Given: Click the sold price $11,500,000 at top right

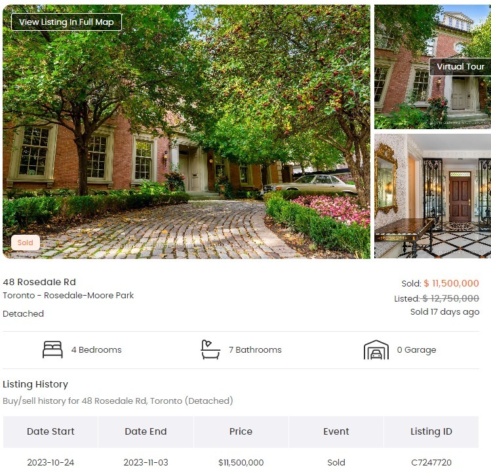Looking at the screenshot, I should 451,283.
